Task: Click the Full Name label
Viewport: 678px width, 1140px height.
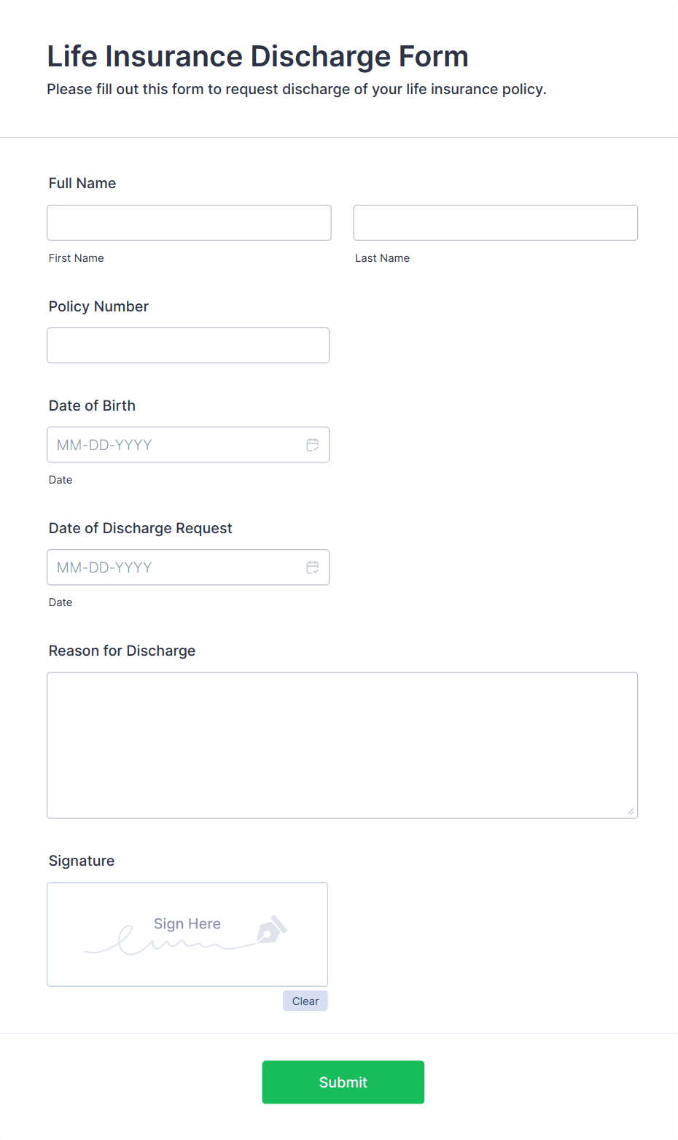Action: coord(82,183)
